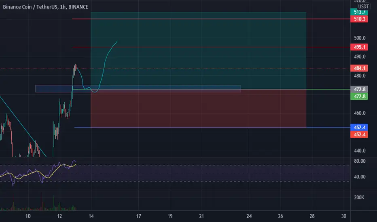Select the blue 452.4 price label
The image size is (377, 222).
359,127
